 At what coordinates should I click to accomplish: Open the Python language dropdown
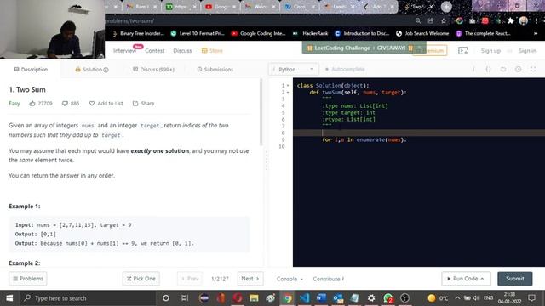(x=293, y=70)
